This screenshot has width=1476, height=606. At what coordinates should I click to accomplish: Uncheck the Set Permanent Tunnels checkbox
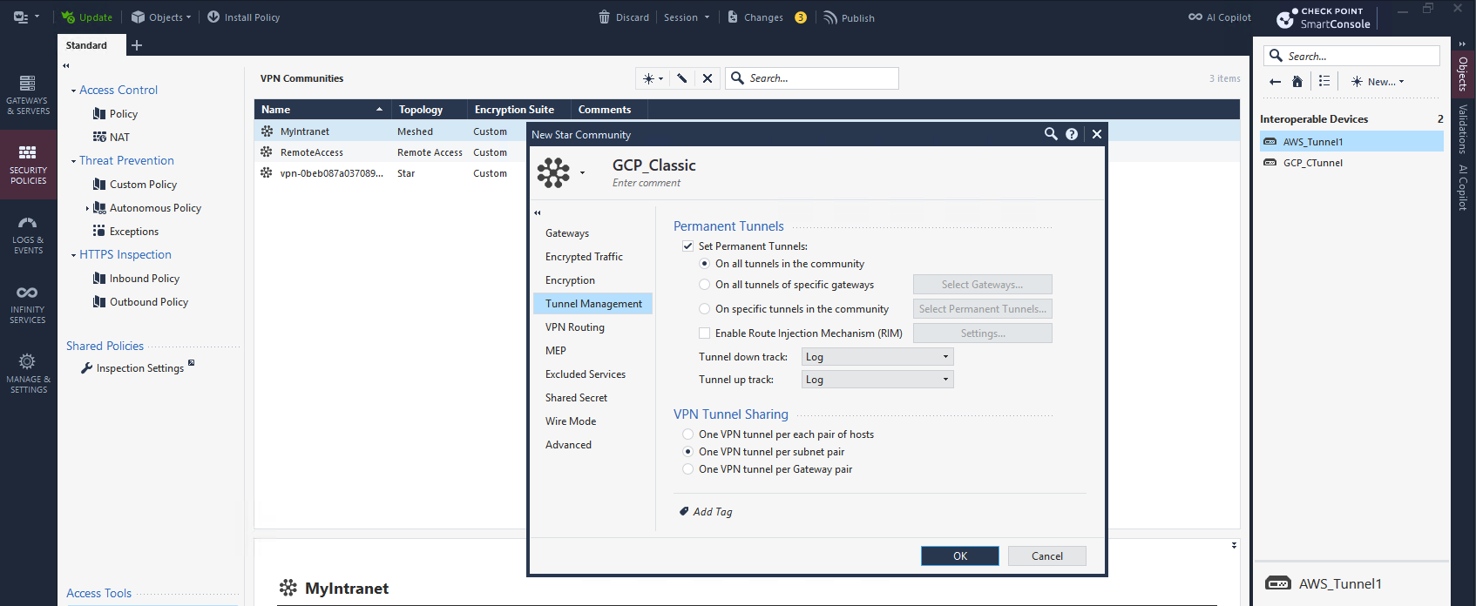coord(687,246)
